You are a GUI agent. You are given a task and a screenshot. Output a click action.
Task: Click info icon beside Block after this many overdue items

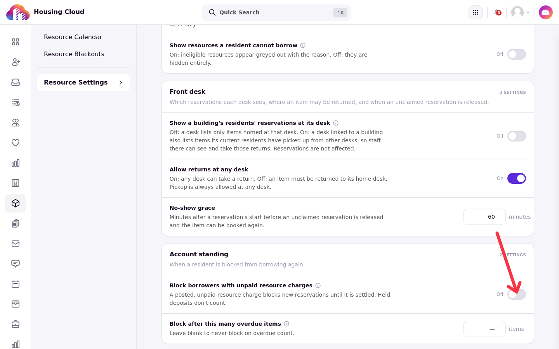click(x=286, y=324)
